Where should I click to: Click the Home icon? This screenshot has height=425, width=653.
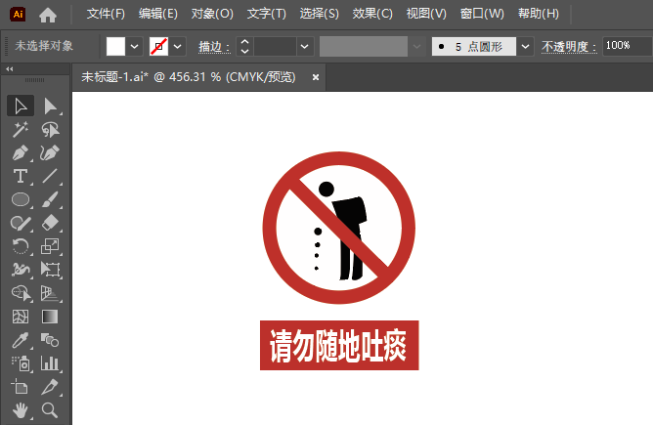coord(48,15)
